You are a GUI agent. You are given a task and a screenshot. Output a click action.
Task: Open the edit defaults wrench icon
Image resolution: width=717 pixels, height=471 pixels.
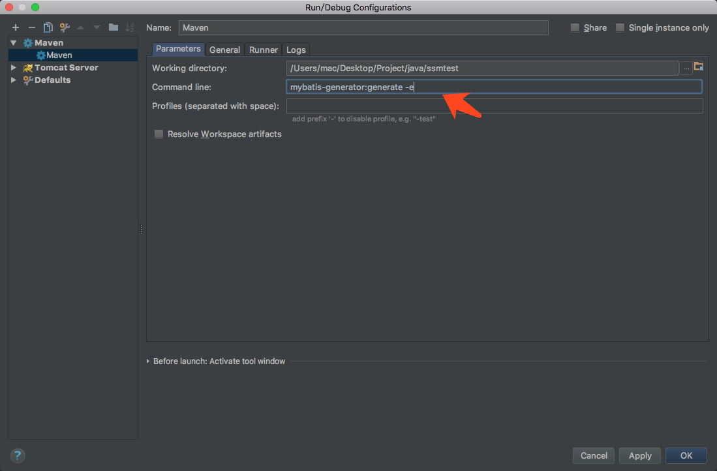[x=65, y=27]
